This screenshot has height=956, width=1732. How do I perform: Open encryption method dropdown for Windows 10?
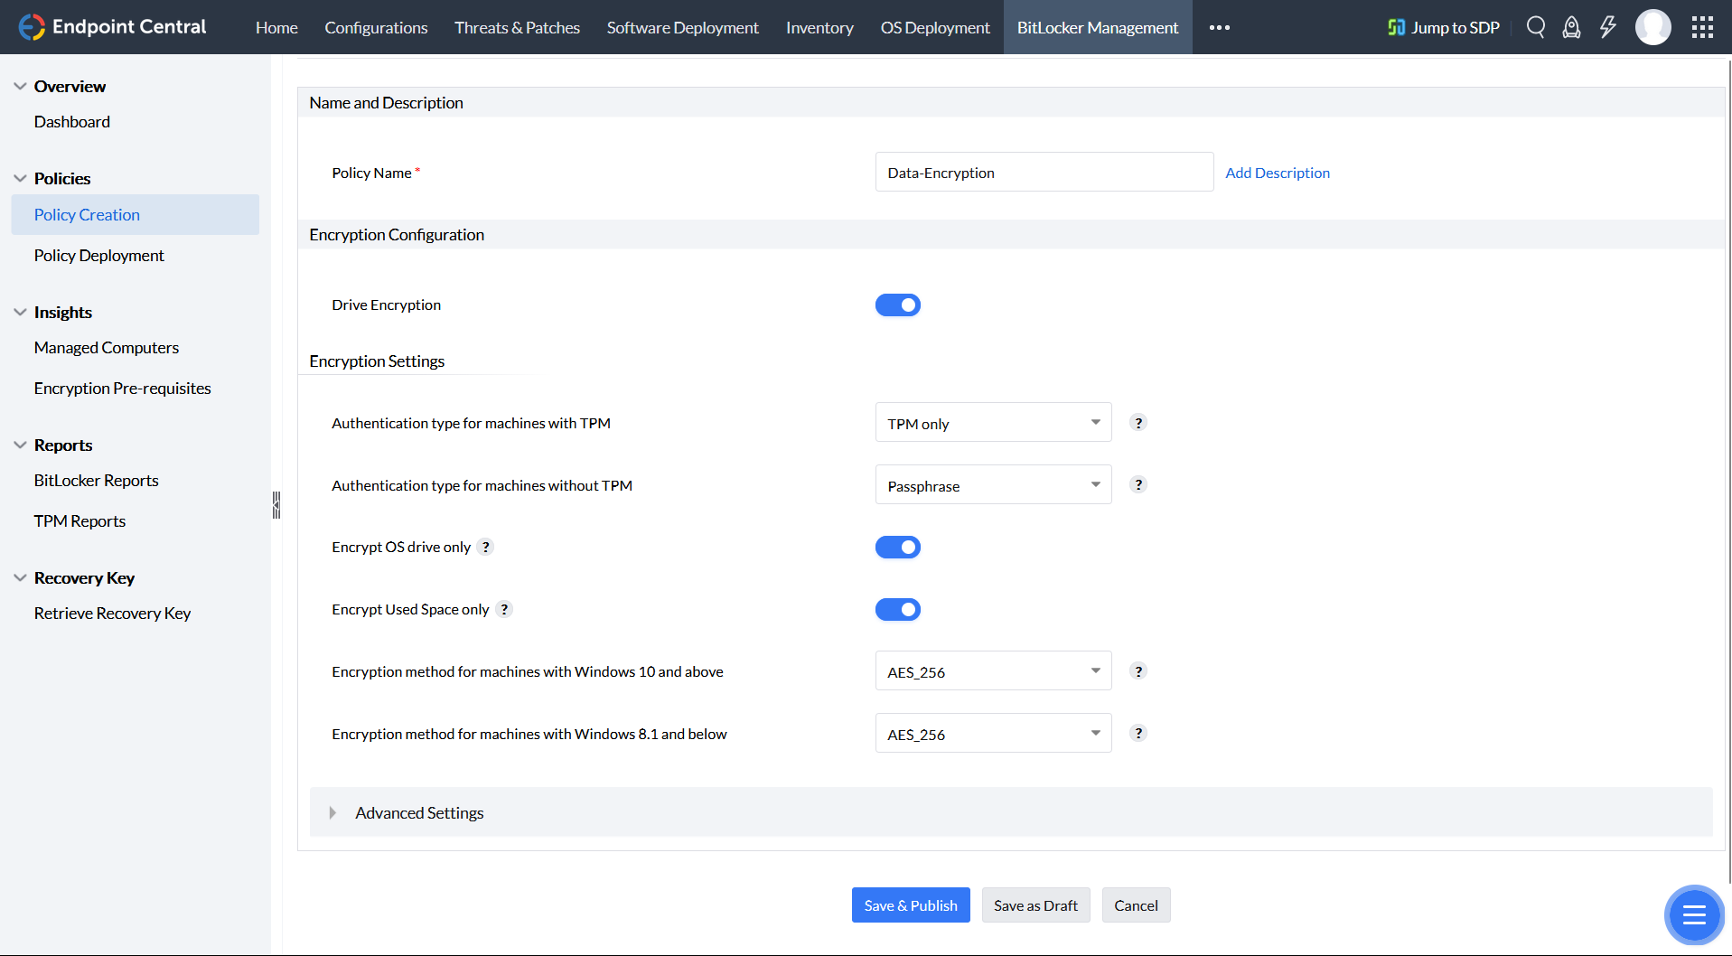coord(992,670)
